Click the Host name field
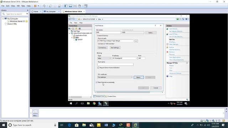 pyautogui.click(x=115, y=64)
